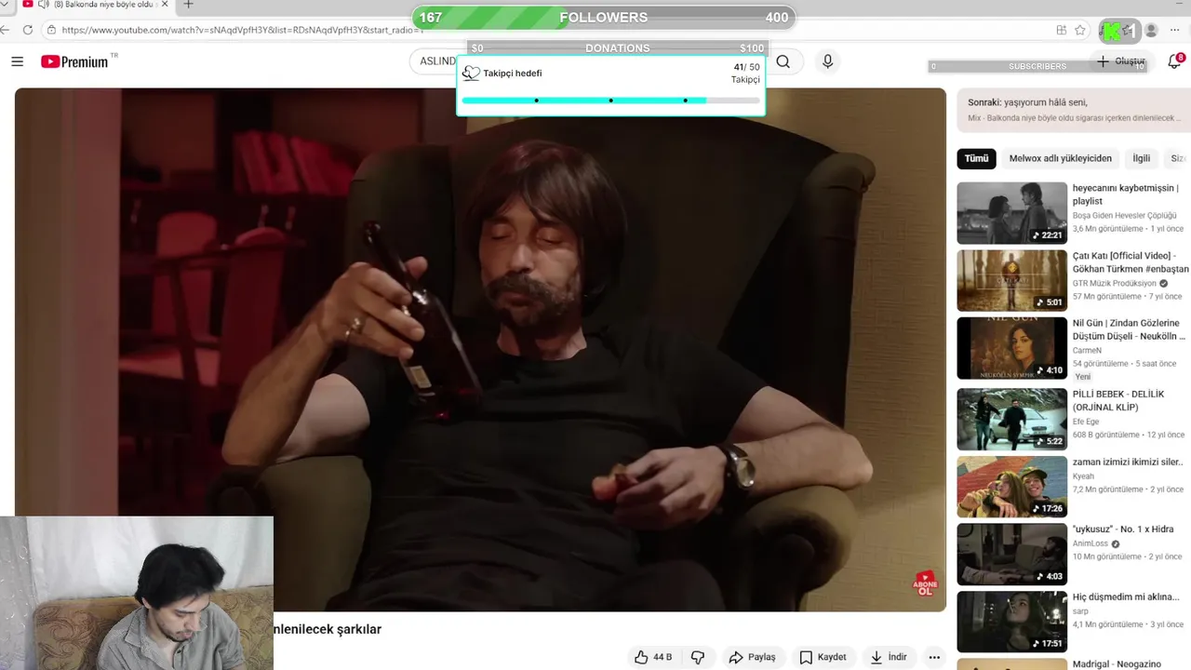Dislike this video
Viewport: 1191px width, 670px height.
pos(698,657)
